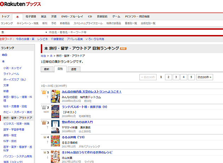Switch to the 最新 ranking tab
Image resolution: width=223 pixels, height=163 pixels.
tap(47, 69)
